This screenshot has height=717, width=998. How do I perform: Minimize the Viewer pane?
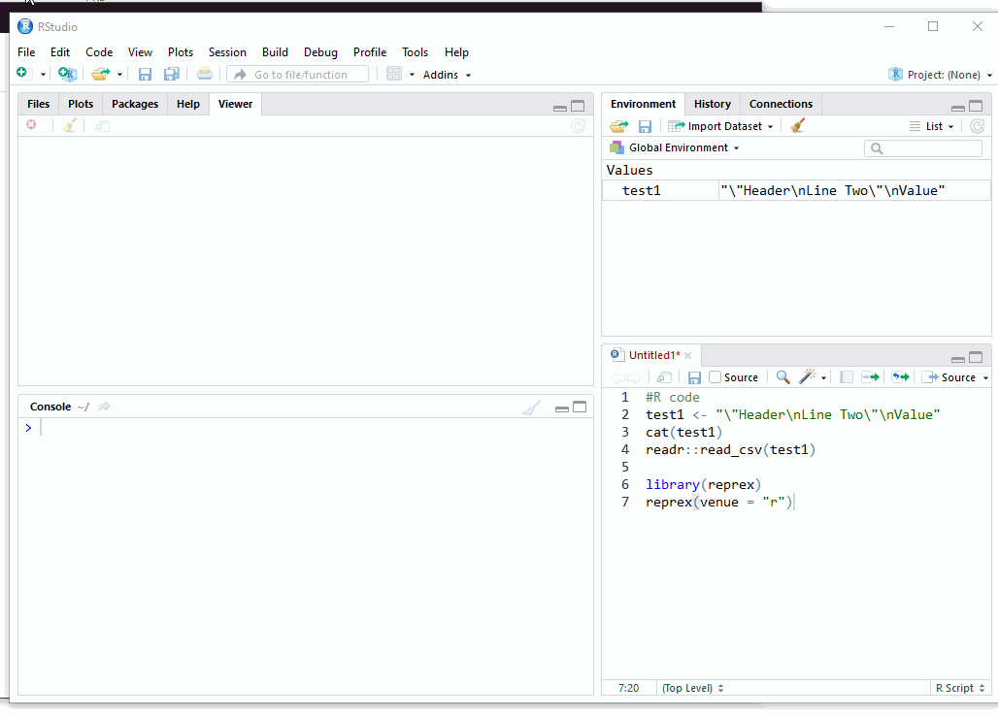tap(560, 108)
